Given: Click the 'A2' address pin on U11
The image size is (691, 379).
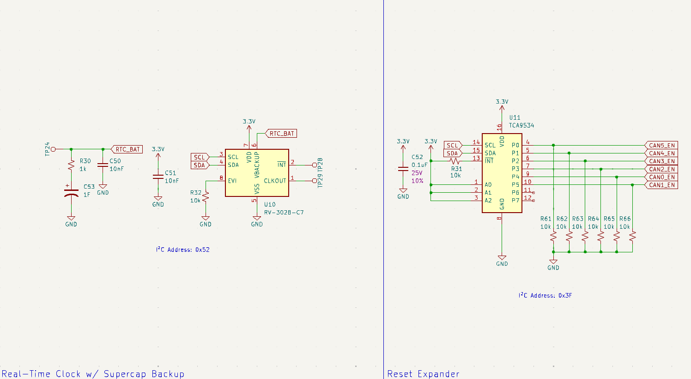Looking at the screenshot, I should pyautogui.click(x=488, y=201).
